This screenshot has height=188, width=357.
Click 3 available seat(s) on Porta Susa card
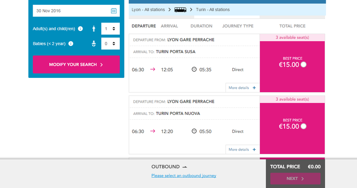(292, 37)
